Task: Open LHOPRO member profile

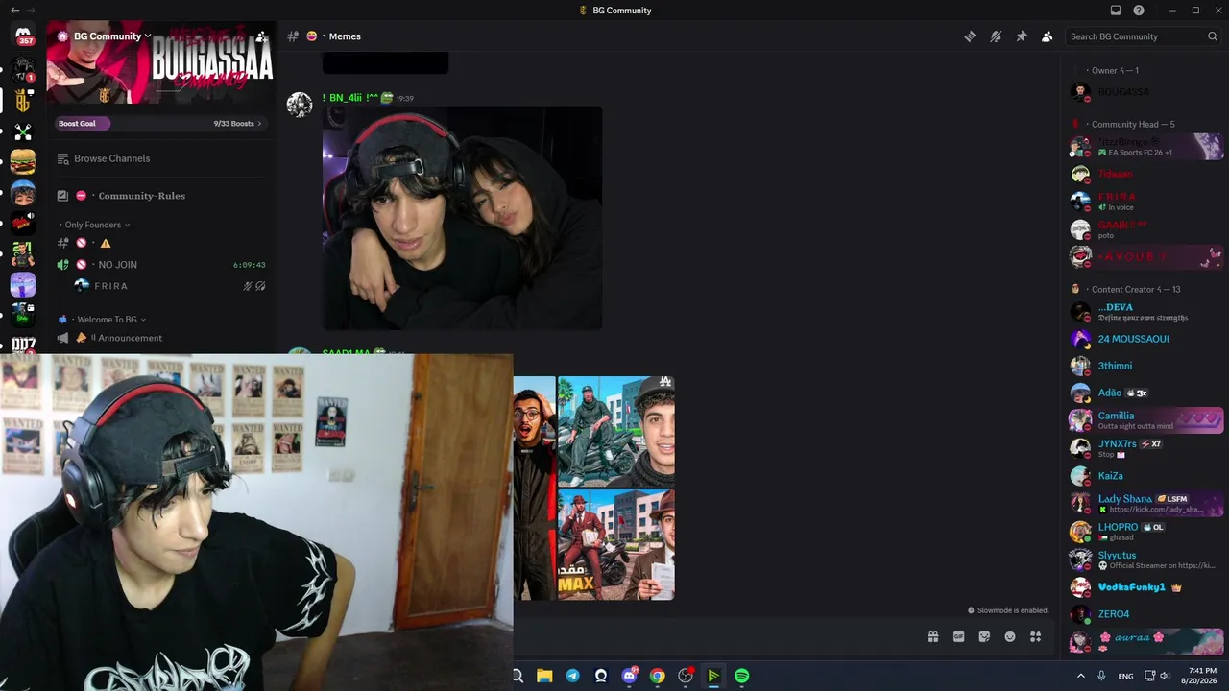Action: coord(1146,531)
